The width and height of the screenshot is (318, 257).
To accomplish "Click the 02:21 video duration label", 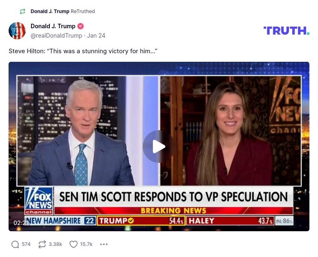I will (21, 223).
